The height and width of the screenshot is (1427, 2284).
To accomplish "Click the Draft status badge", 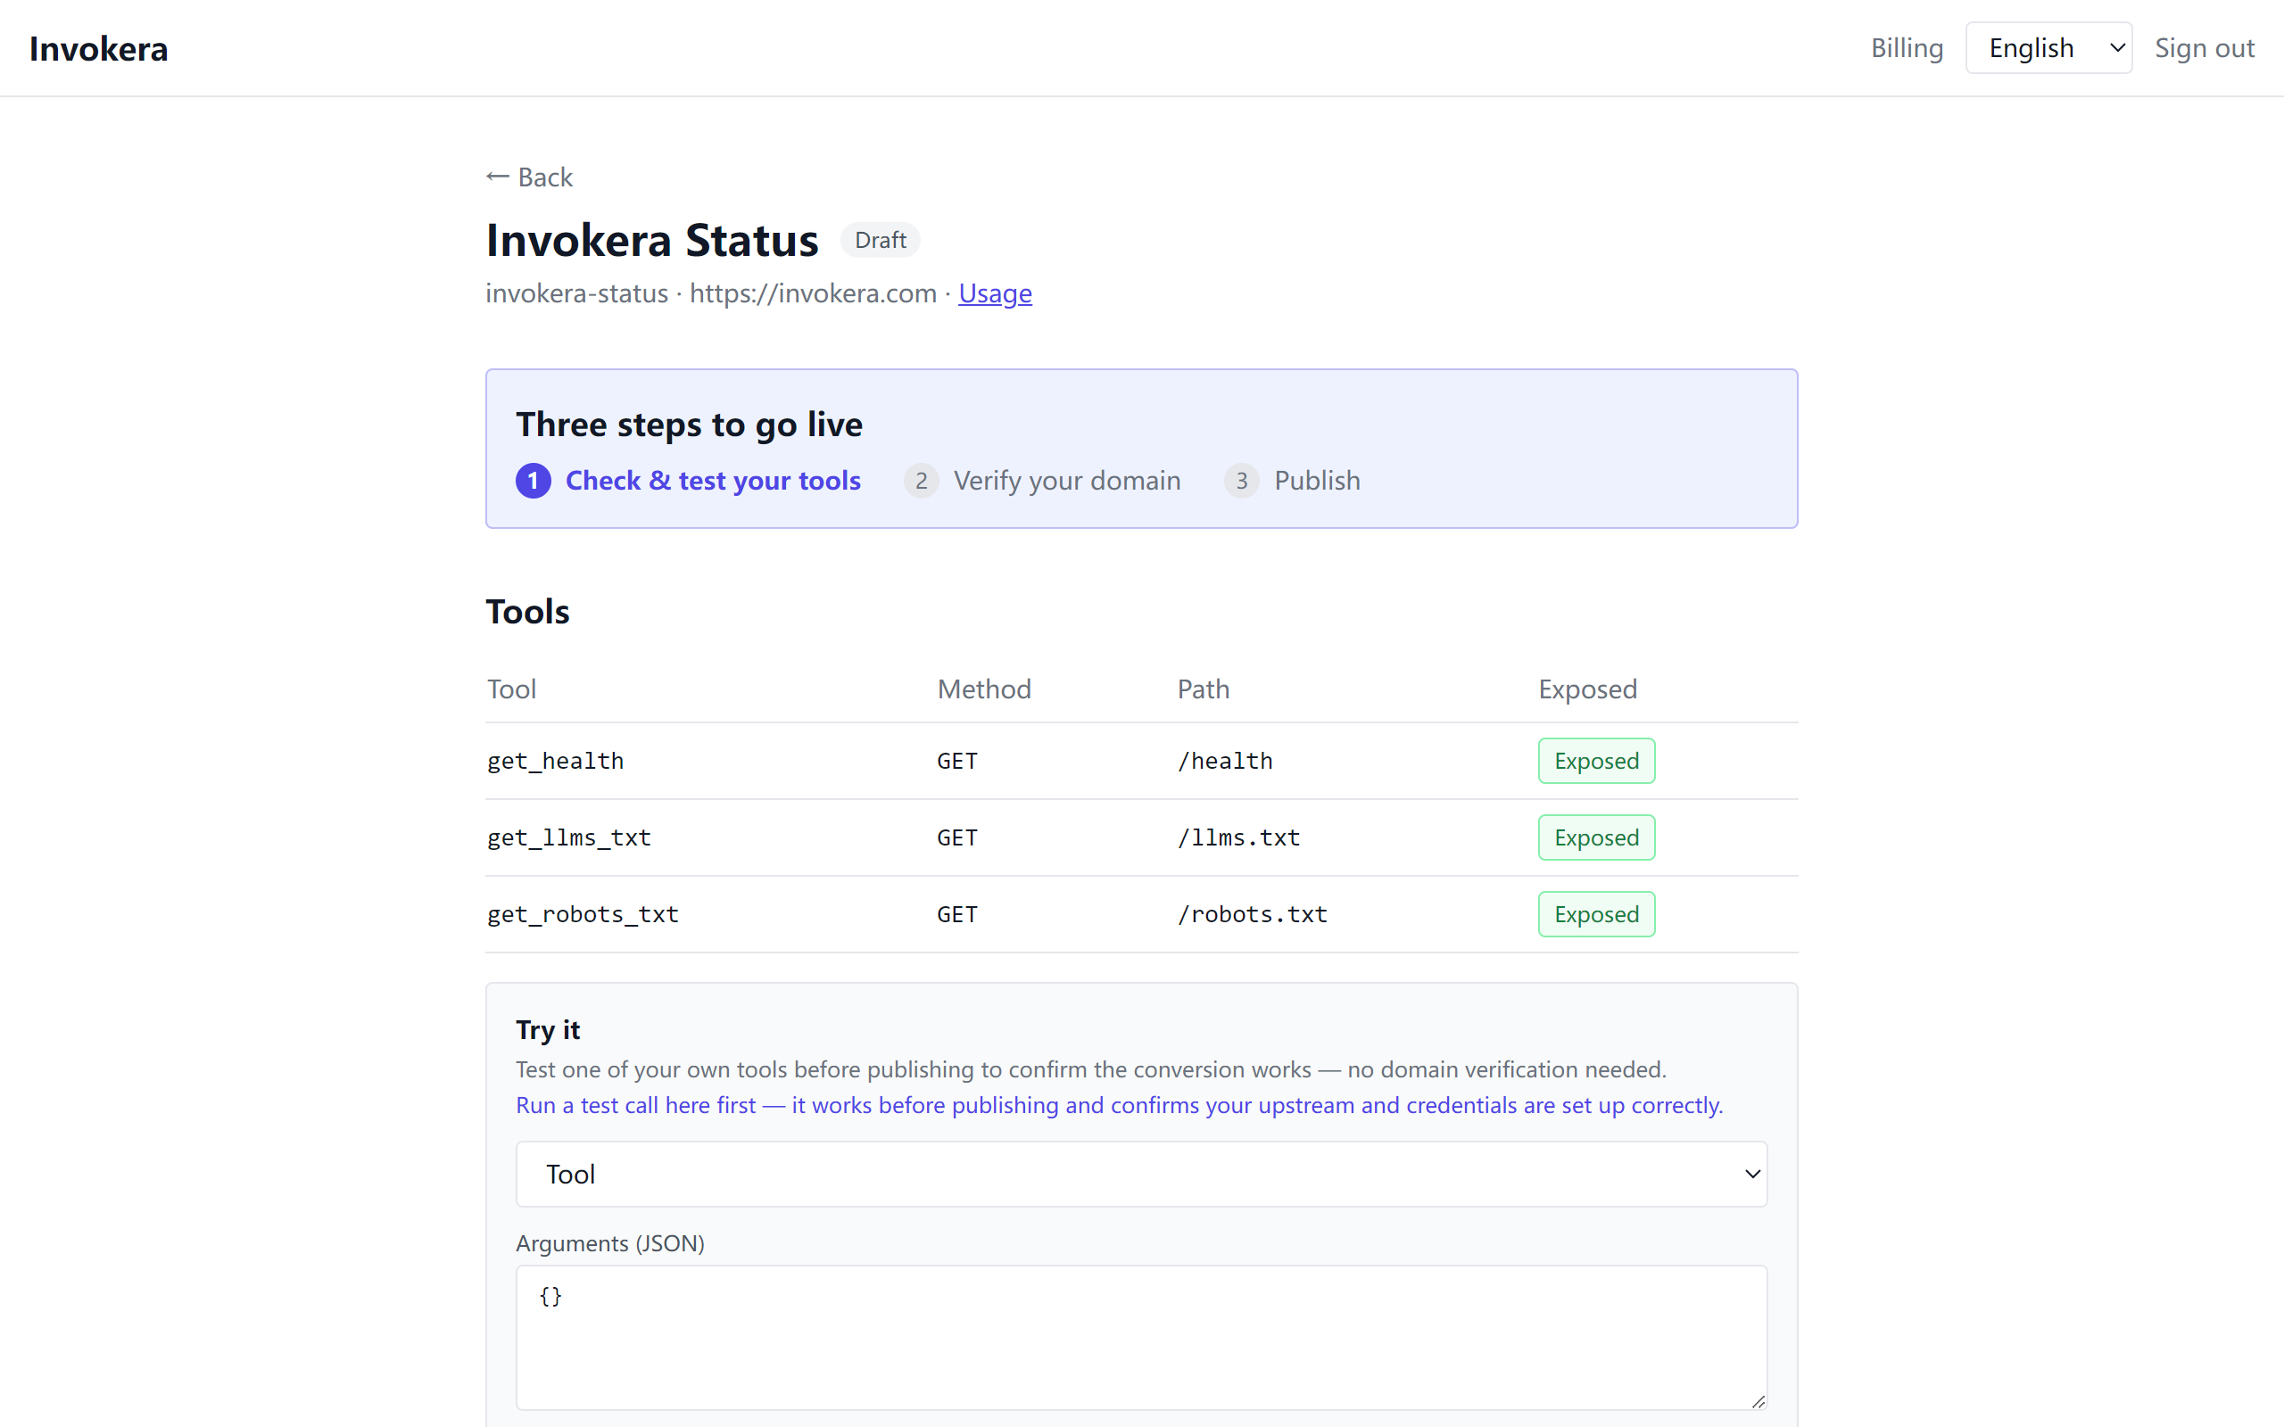I will [x=880, y=241].
